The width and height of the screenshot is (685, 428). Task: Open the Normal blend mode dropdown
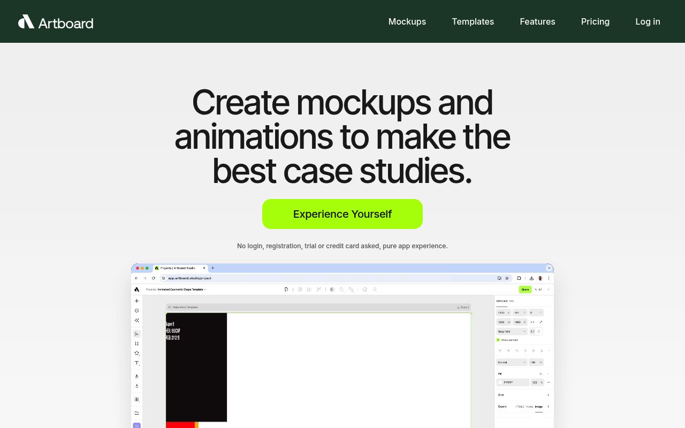tap(512, 362)
